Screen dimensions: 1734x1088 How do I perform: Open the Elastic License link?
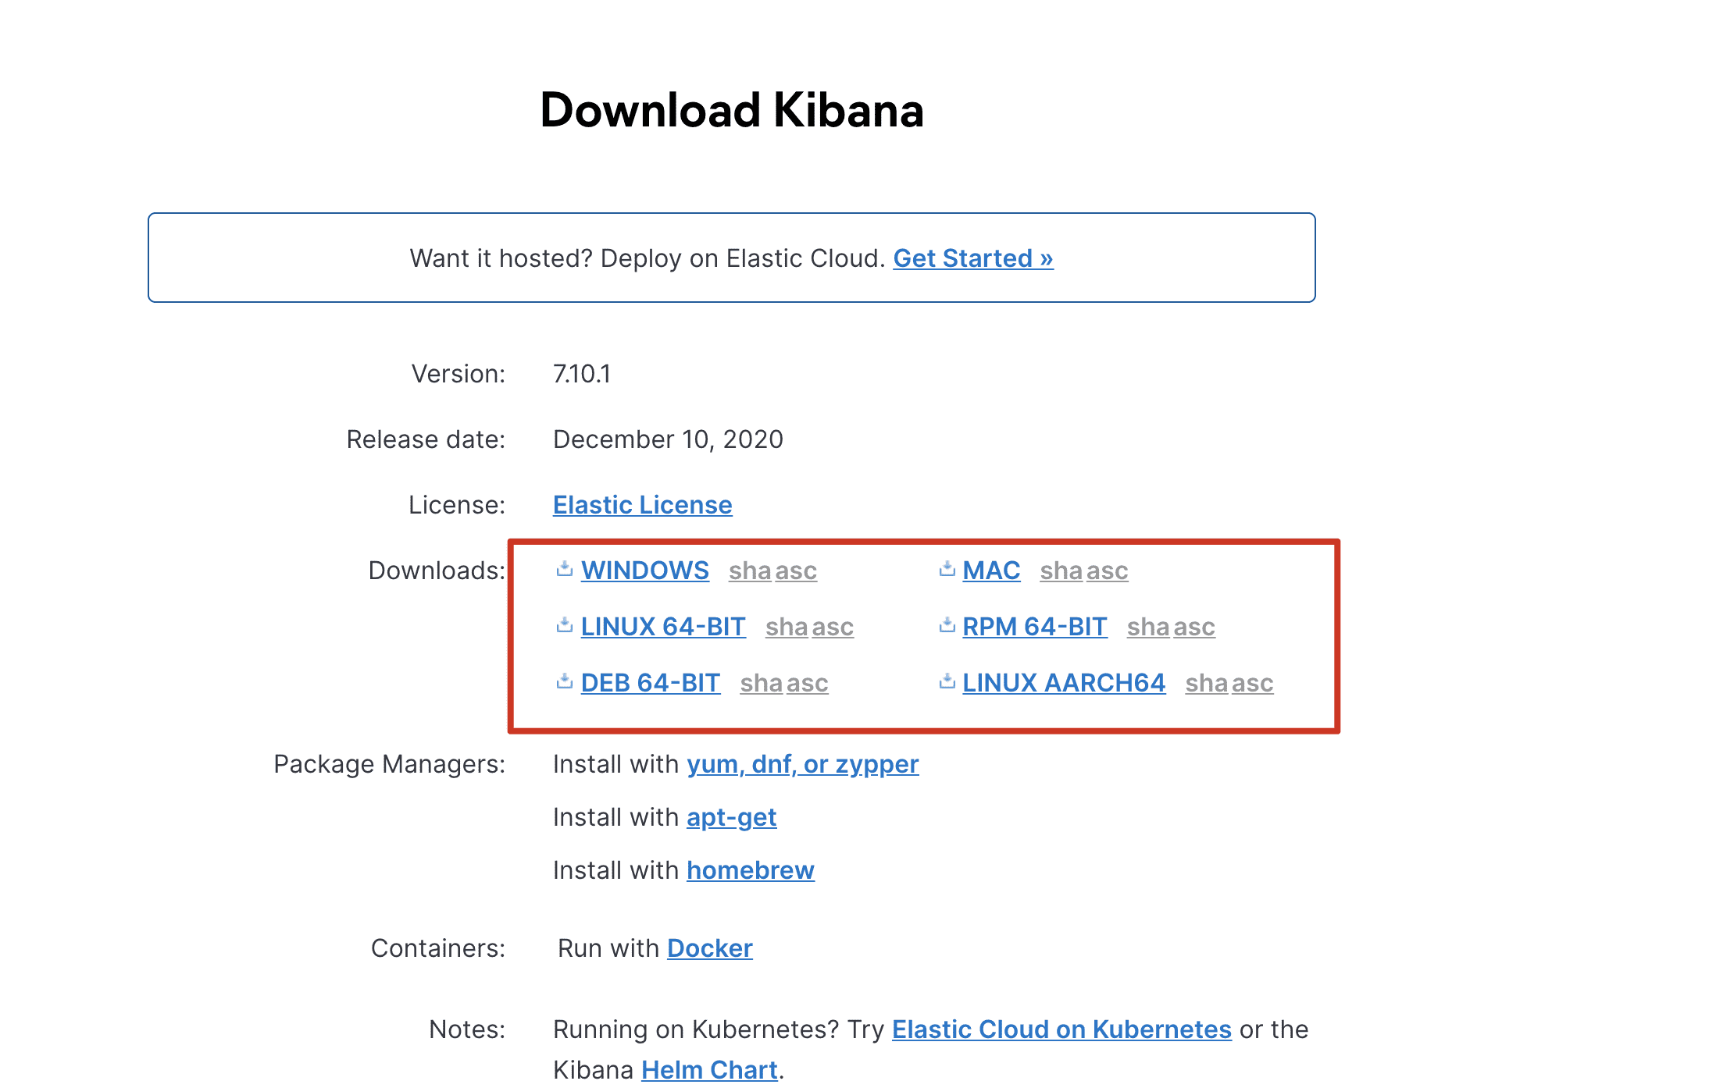click(x=642, y=505)
